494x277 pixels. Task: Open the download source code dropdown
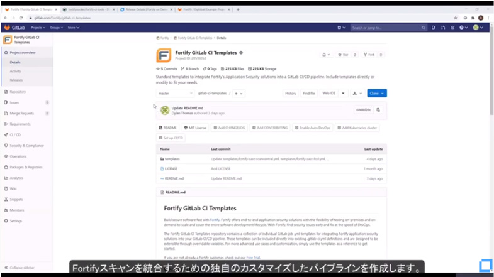(357, 94)
